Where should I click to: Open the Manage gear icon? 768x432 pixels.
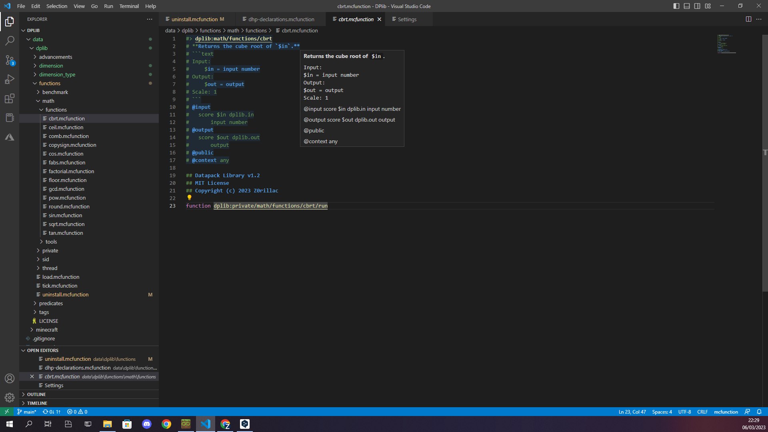(x=10, y=398)
